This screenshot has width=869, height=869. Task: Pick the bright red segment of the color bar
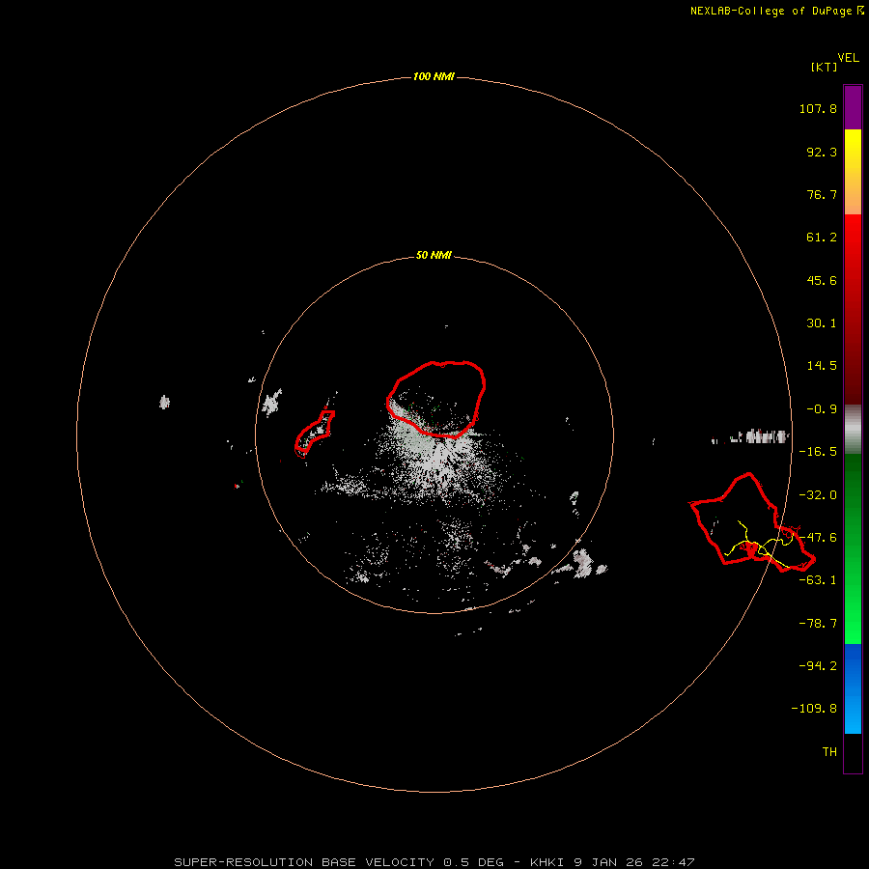853,309
